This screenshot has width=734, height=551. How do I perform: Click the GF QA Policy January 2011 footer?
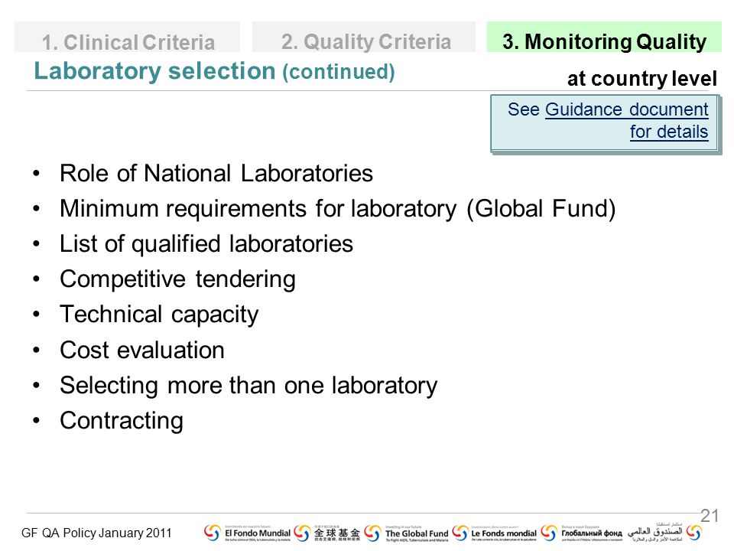[96, 533]
